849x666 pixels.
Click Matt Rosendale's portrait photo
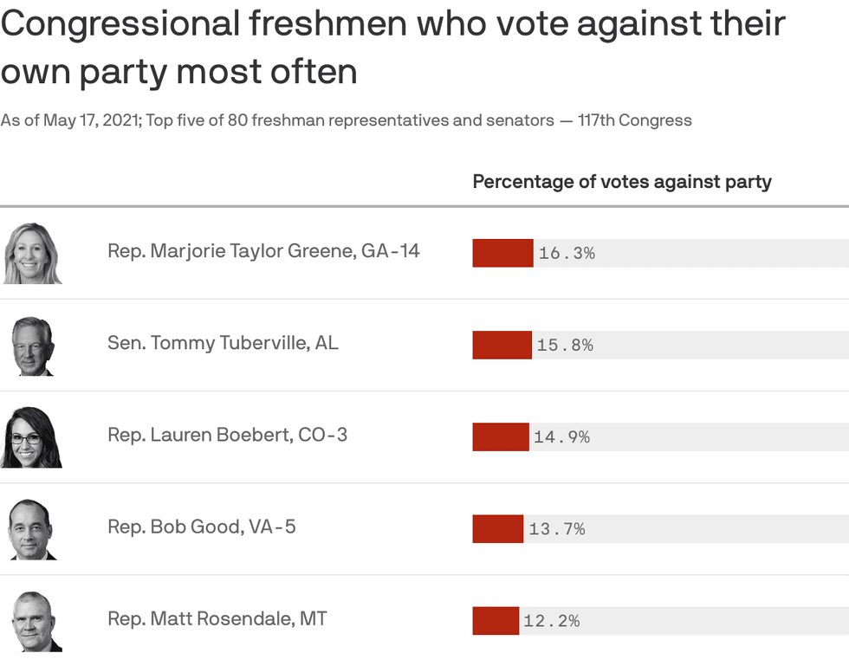pyautogui.click(x=36, y=621)
